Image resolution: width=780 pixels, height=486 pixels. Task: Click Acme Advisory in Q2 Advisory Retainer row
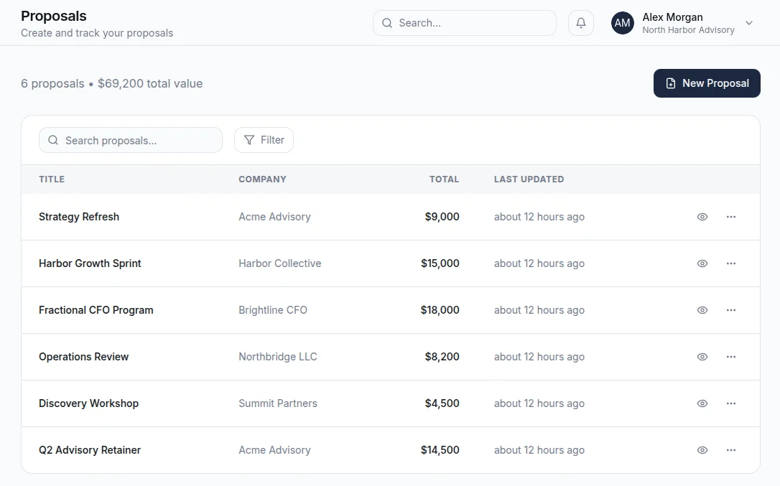274,450
